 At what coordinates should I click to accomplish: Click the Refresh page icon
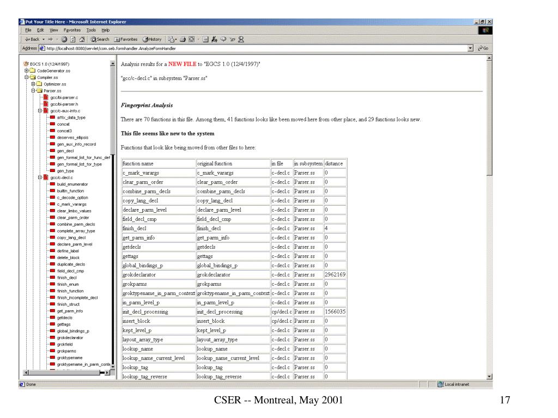coord(73,39)
